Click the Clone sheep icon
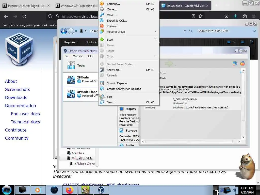This screenshot has width=260, height=195. pyautogui.click(x=102, y=9)
